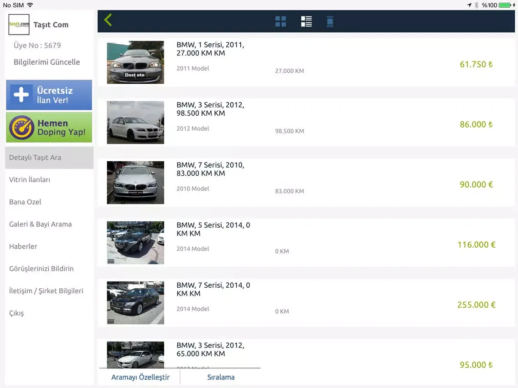The image size is (518, 388).
Task: Tap the Taşıt Com title
Action: point(51,25)
